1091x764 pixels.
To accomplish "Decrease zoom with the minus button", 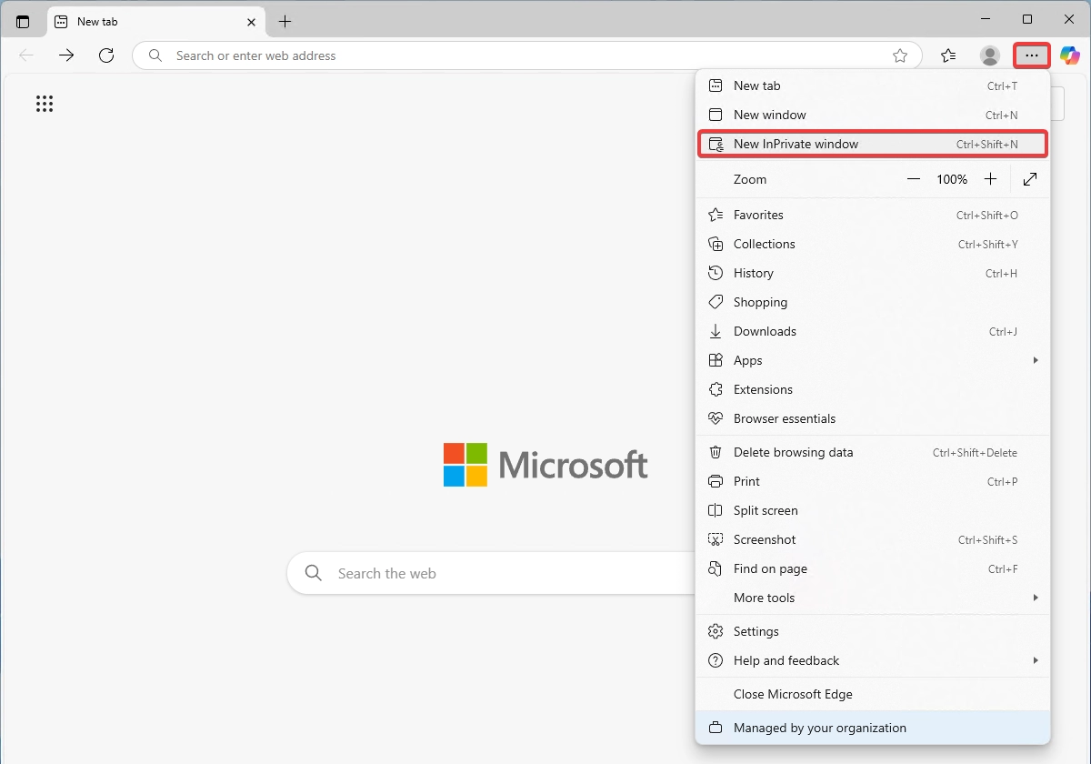I will (x=914, y=179).
